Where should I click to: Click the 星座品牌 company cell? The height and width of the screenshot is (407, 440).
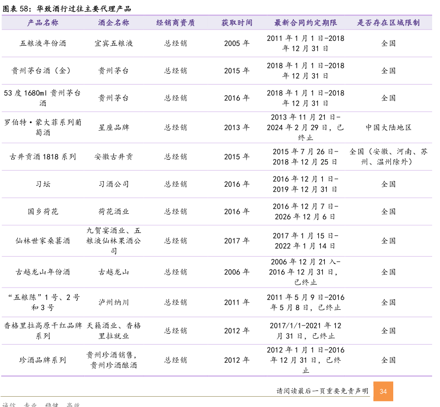click(114, 127)
